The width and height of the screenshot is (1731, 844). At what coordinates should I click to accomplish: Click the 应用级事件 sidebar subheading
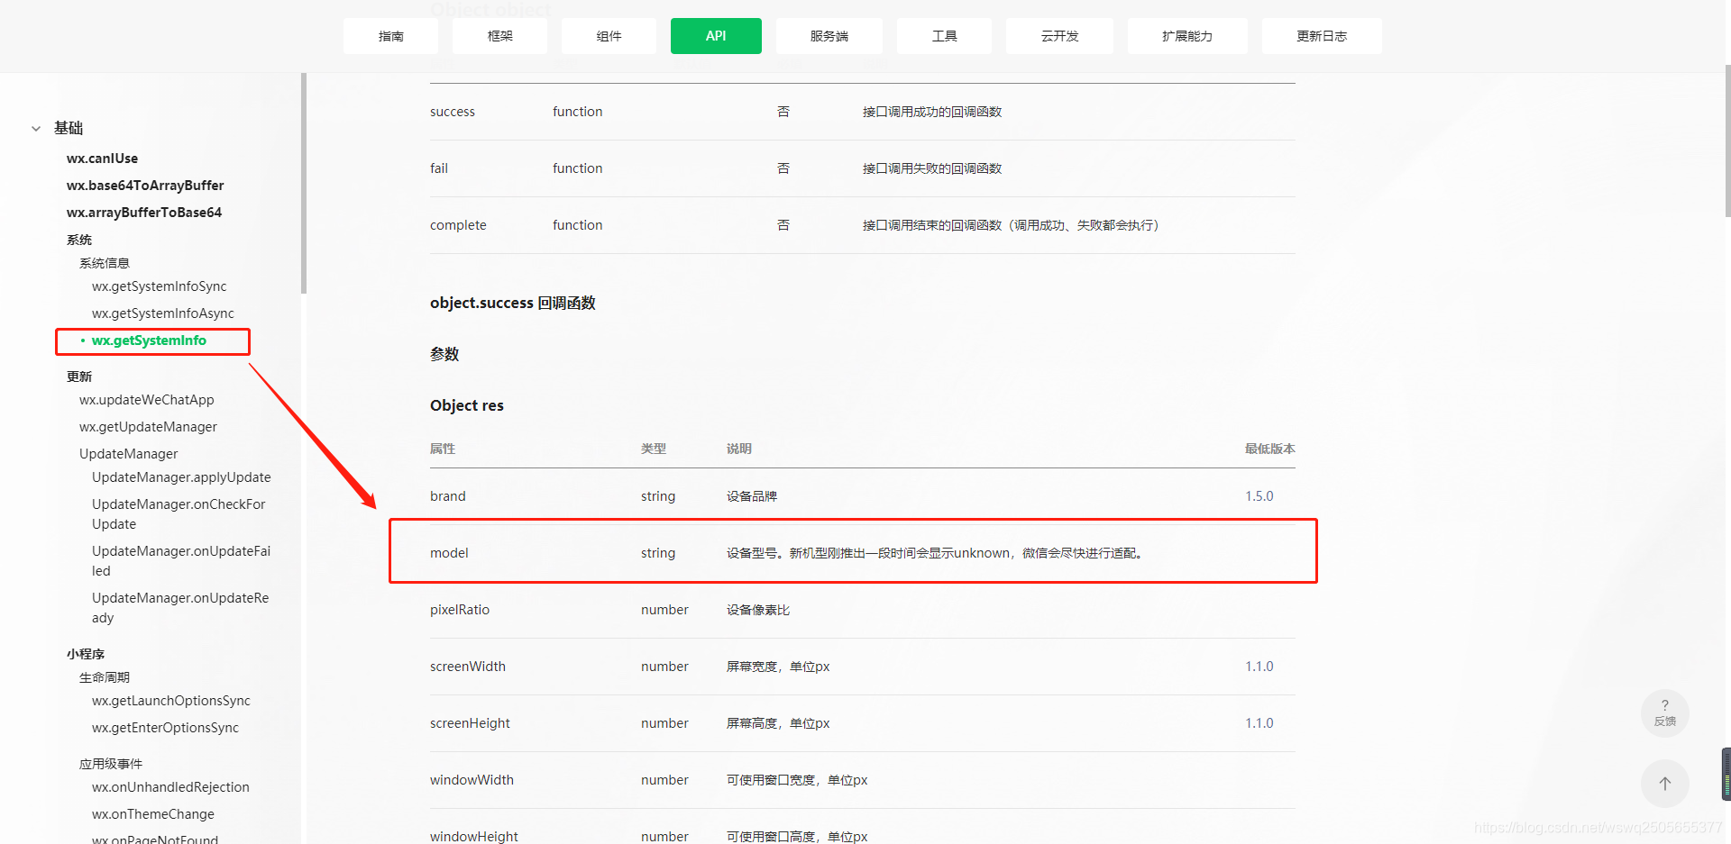tap(111, 764)
